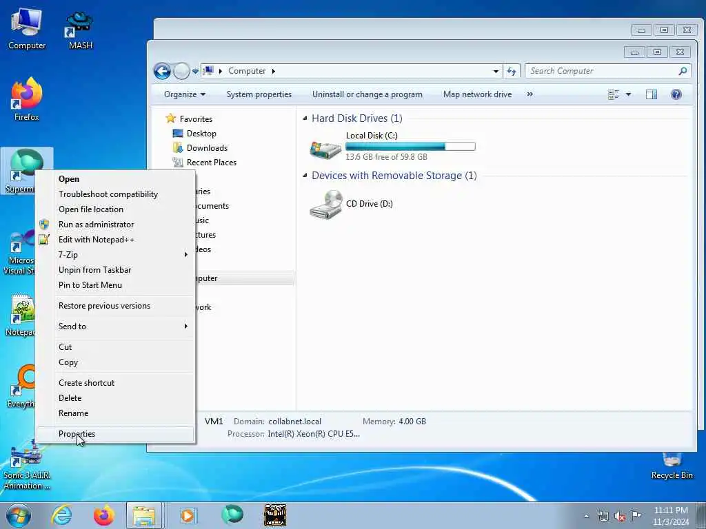The image size is (706, 529).
Task: Click the search magnifier icon
Action: [683, 71]
